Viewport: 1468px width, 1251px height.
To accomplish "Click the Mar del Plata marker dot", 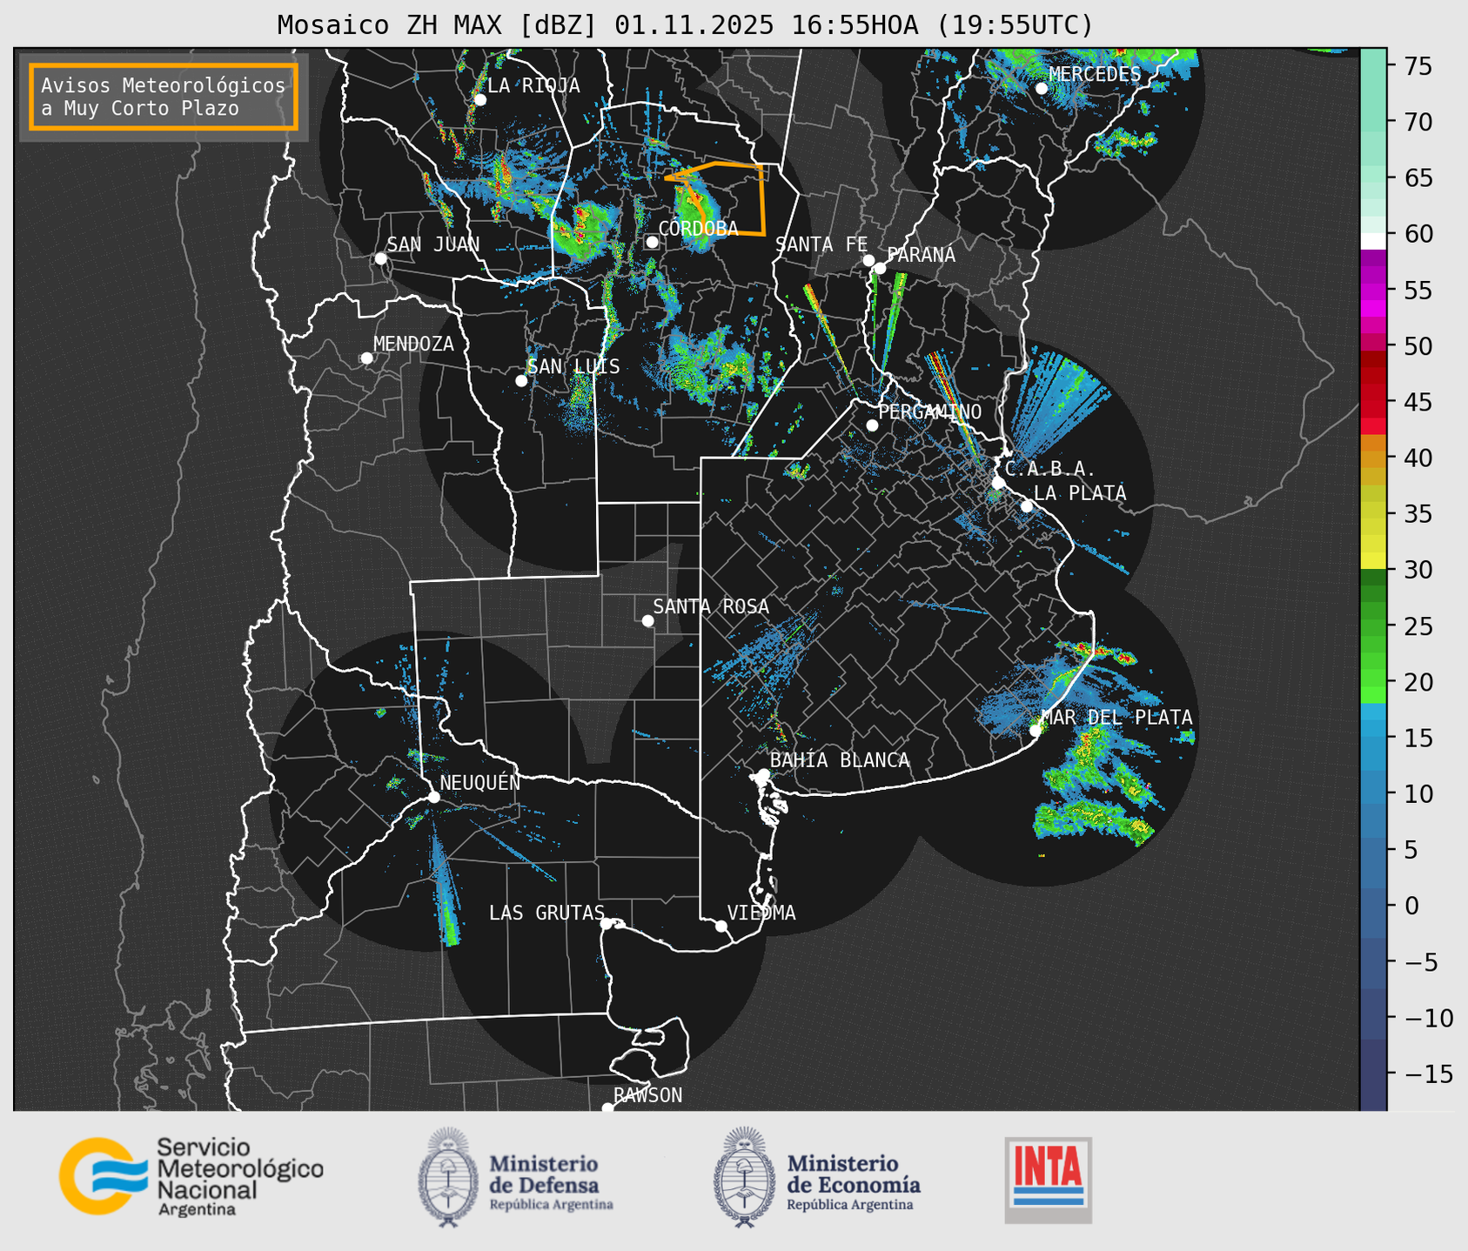I will click(1035, 730).
